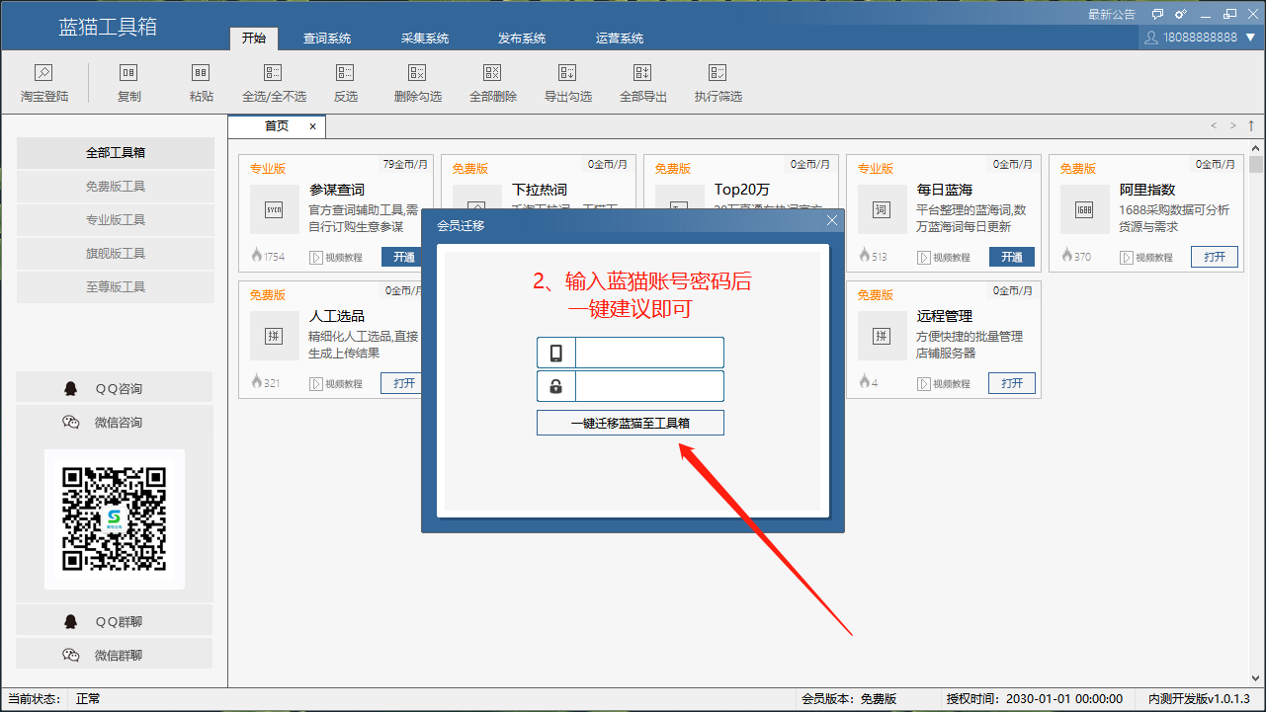Click the 全选/全不选 toolbar icon
Screen dimensions: 1266x712
point(274,73)
